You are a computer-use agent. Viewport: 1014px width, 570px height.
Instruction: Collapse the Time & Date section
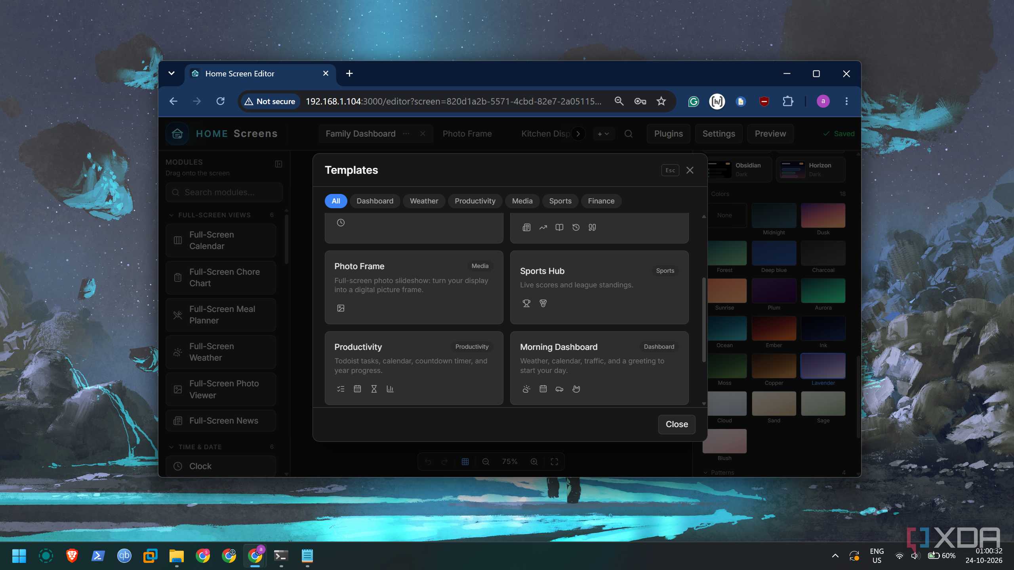[171, 447]
